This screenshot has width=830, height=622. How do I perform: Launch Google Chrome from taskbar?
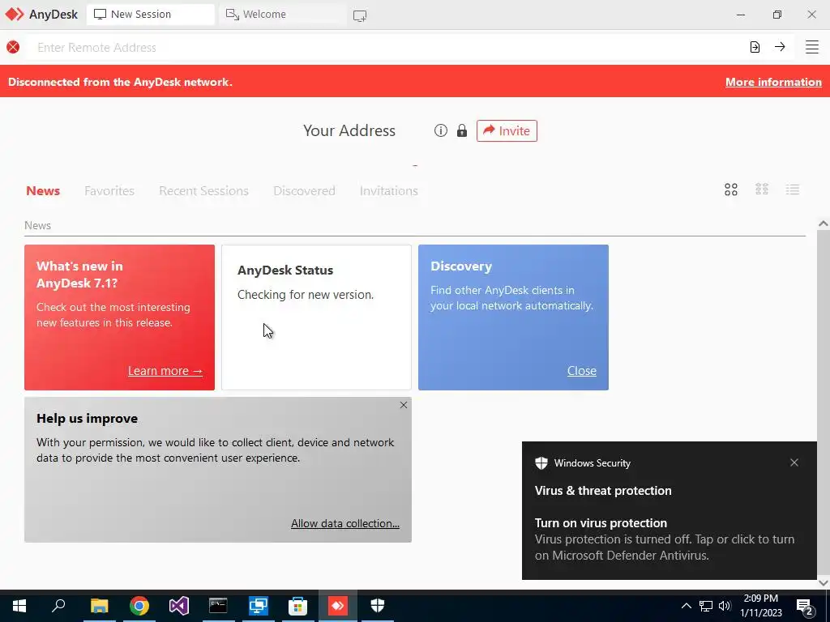(x=139, y=606)
